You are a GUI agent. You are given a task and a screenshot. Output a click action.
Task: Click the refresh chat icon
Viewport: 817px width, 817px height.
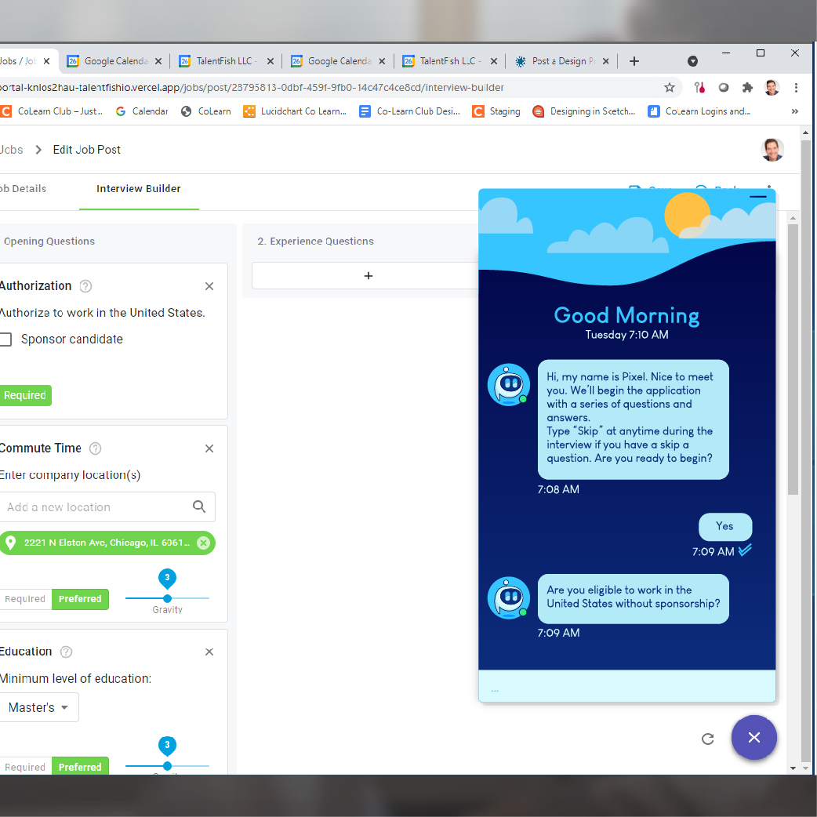coord(707,739)
